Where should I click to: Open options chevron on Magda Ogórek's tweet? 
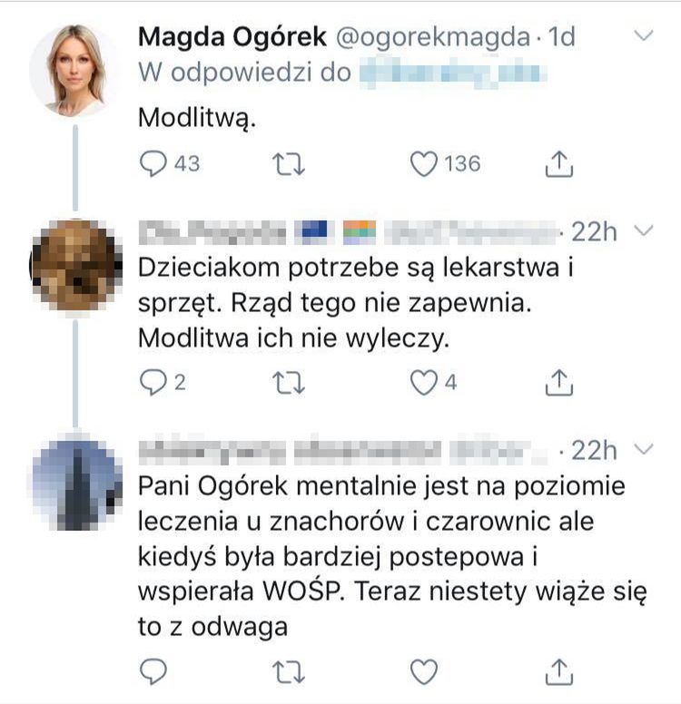[x=643, y=36]
